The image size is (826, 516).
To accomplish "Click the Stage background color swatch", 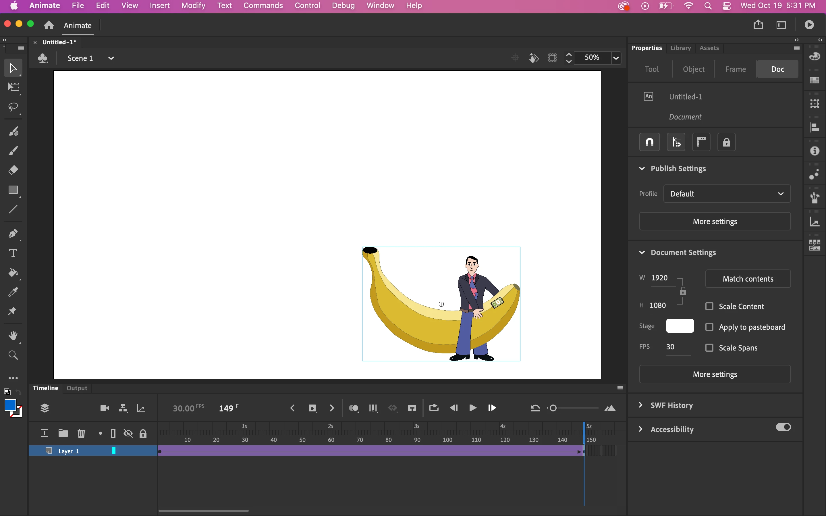I will pyautogui.click(x=680, y=326).
